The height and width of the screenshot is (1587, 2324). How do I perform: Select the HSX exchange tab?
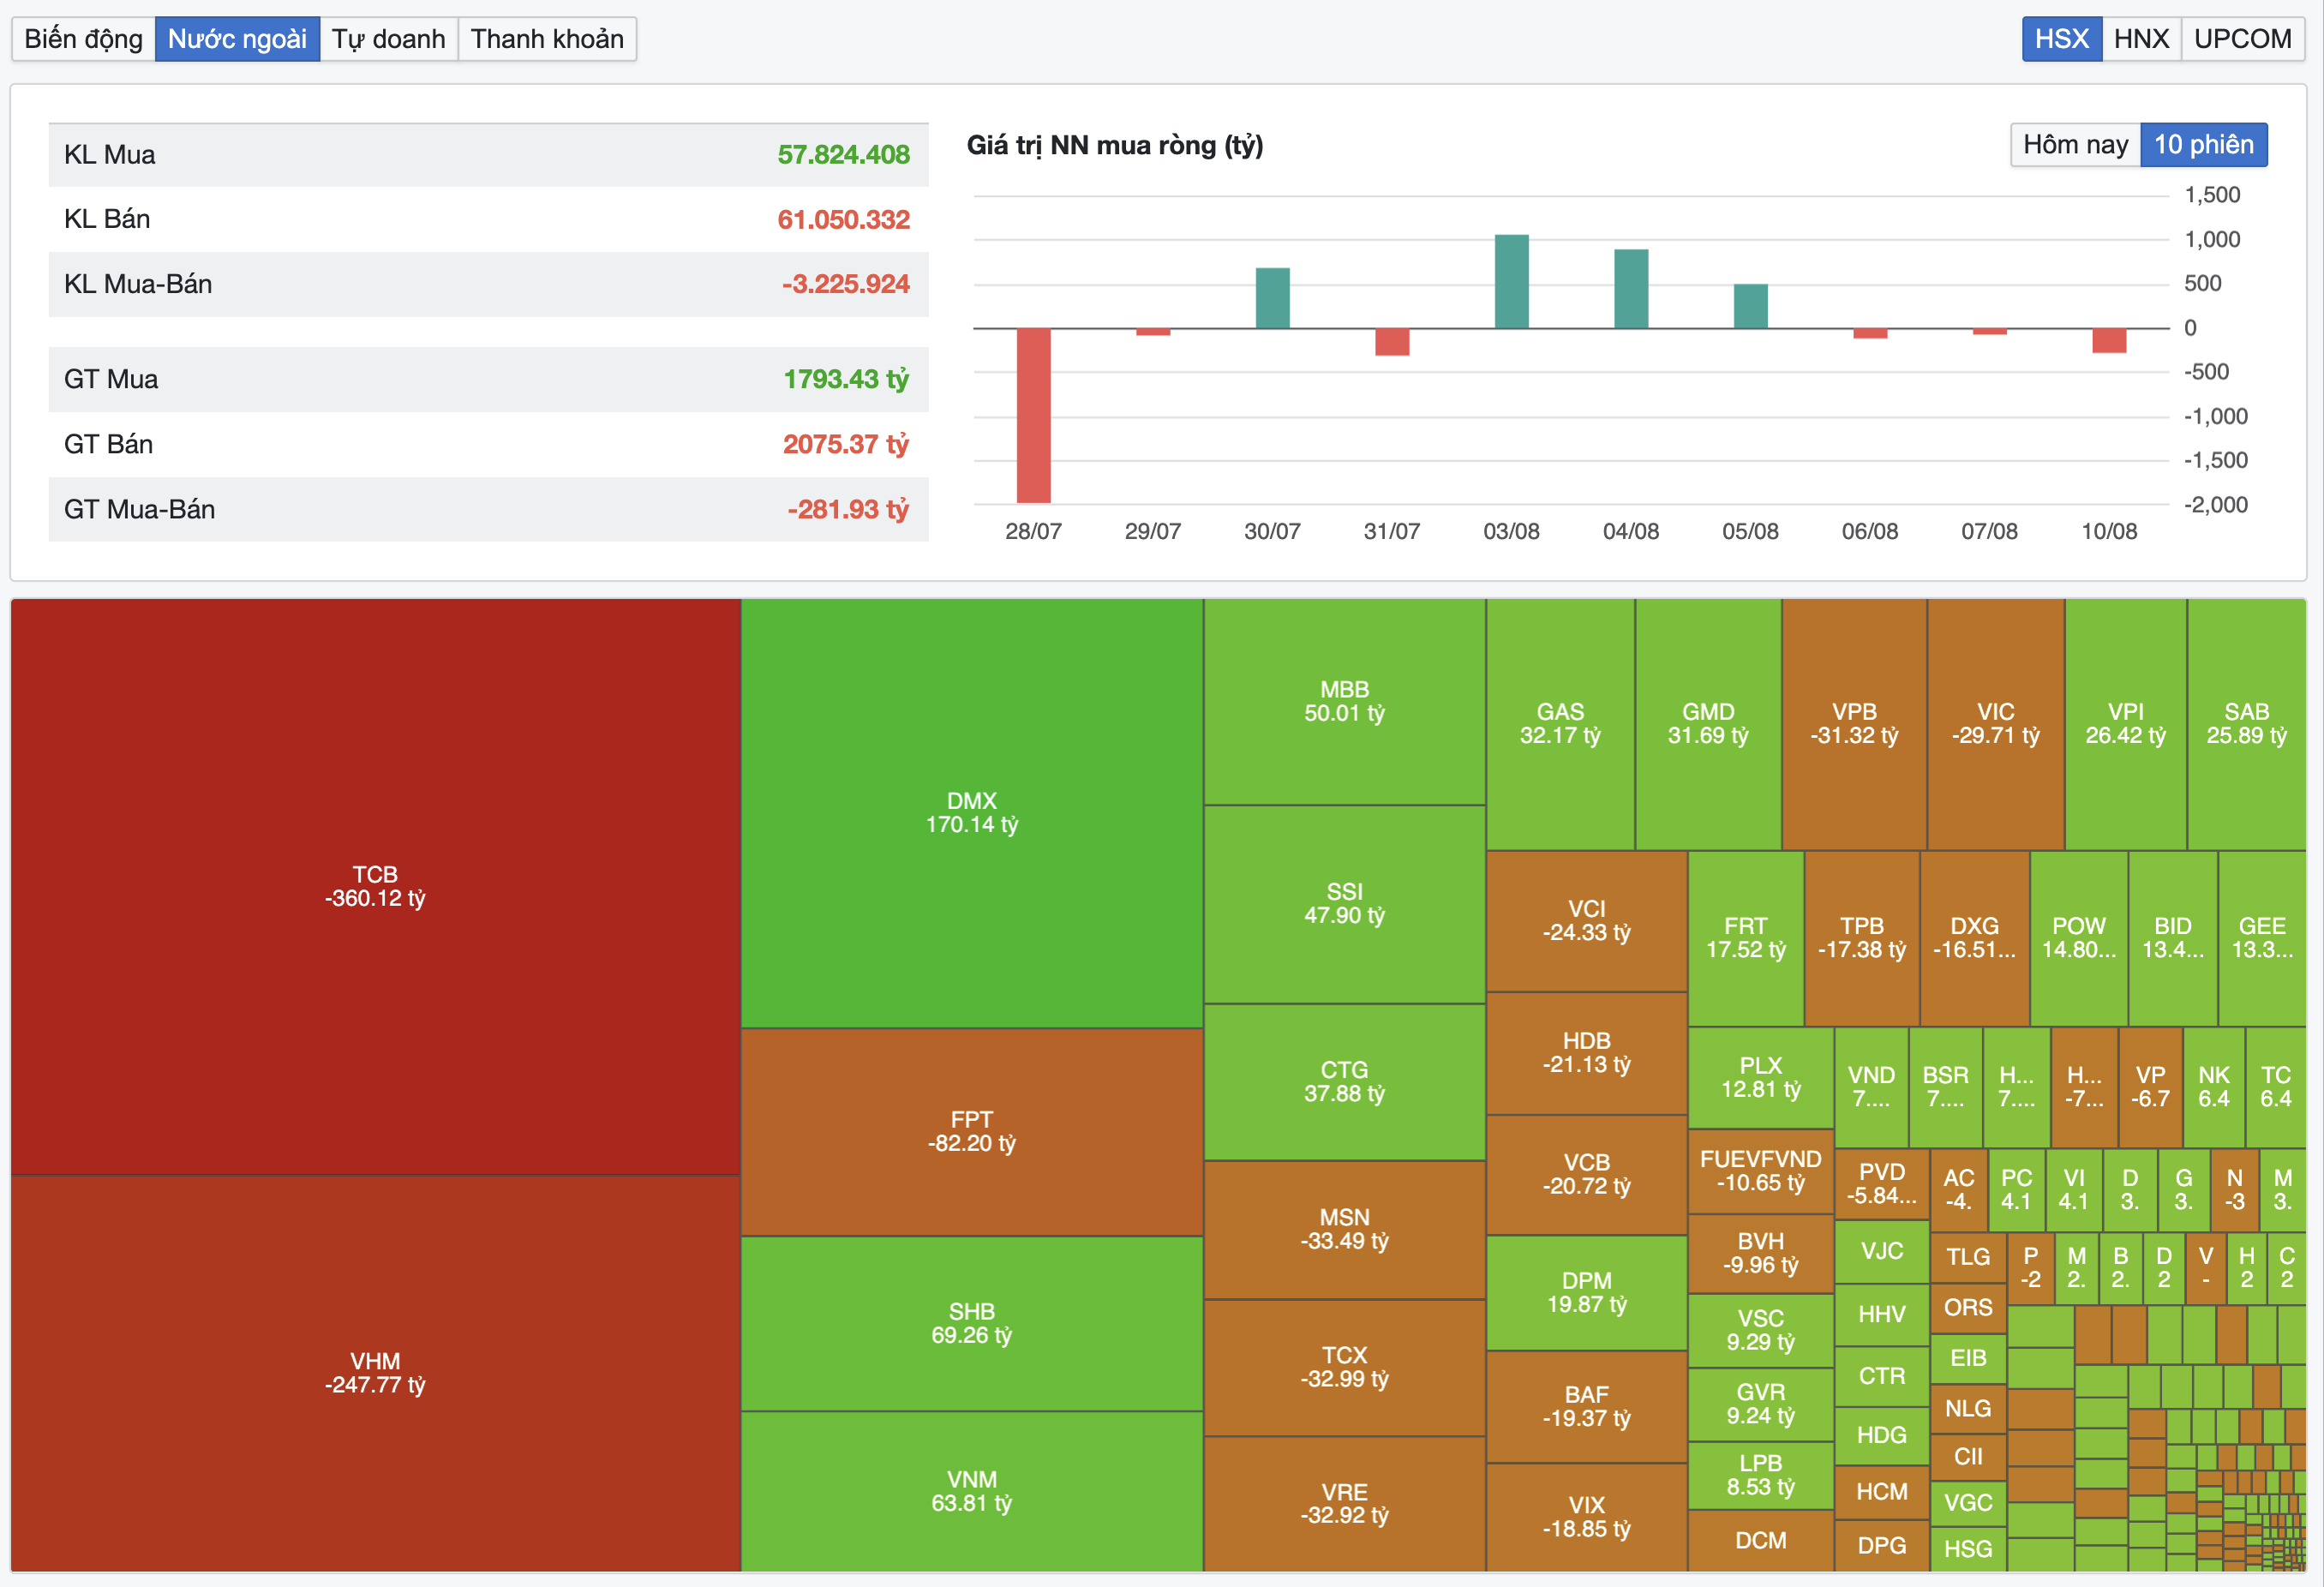[x=2061, y=39]
